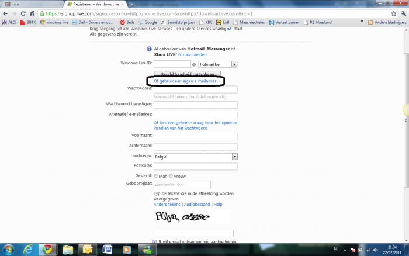Click the info icon beside Al gebruiker

point(149,49)
